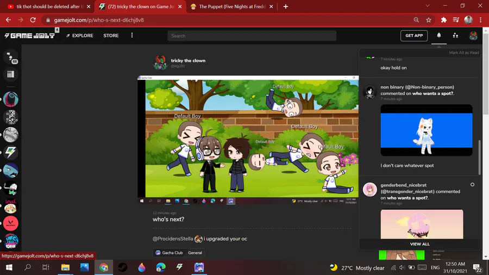Open the QR-pattern community icon in sidebar
The image size is (489, 275).
pos(11,117)
